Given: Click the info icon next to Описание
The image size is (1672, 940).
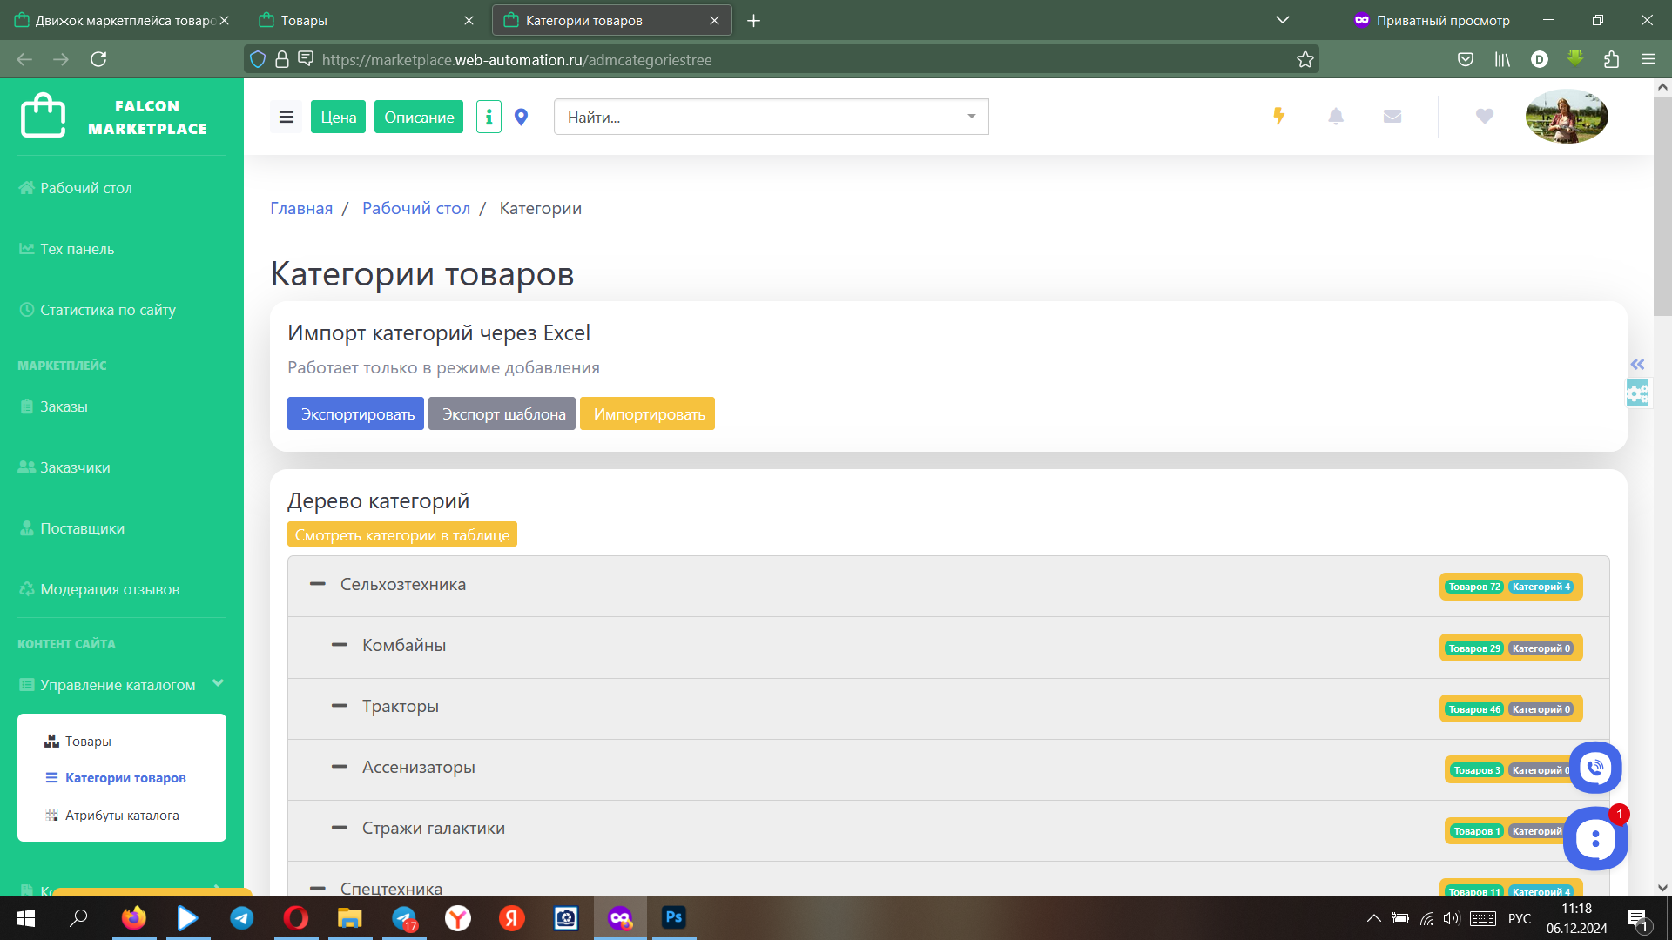Looking at the screenshot, I should point(489,116).
